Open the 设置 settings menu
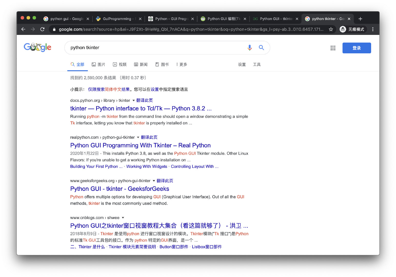The width and height of the screenshot is (396, 277). 242,64
